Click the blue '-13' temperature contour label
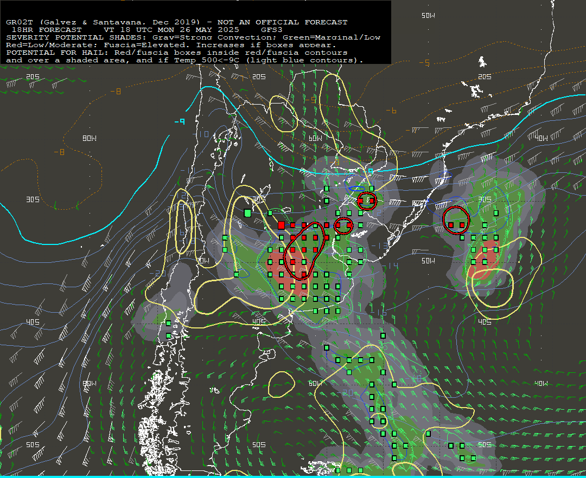Viewport: 586px width, 478px height. pos(380,246)
